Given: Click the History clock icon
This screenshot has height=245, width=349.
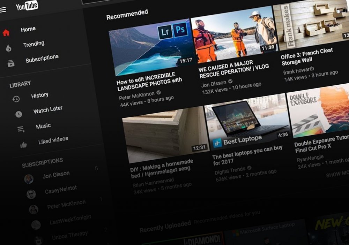Looking at the screenshot, I should click(x=16, y=99).
